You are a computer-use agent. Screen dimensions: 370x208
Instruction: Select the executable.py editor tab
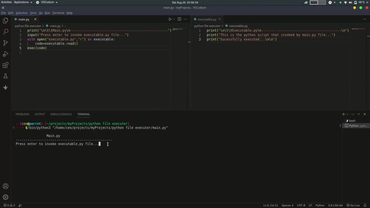pyautogui.click(x=207, y=19)
